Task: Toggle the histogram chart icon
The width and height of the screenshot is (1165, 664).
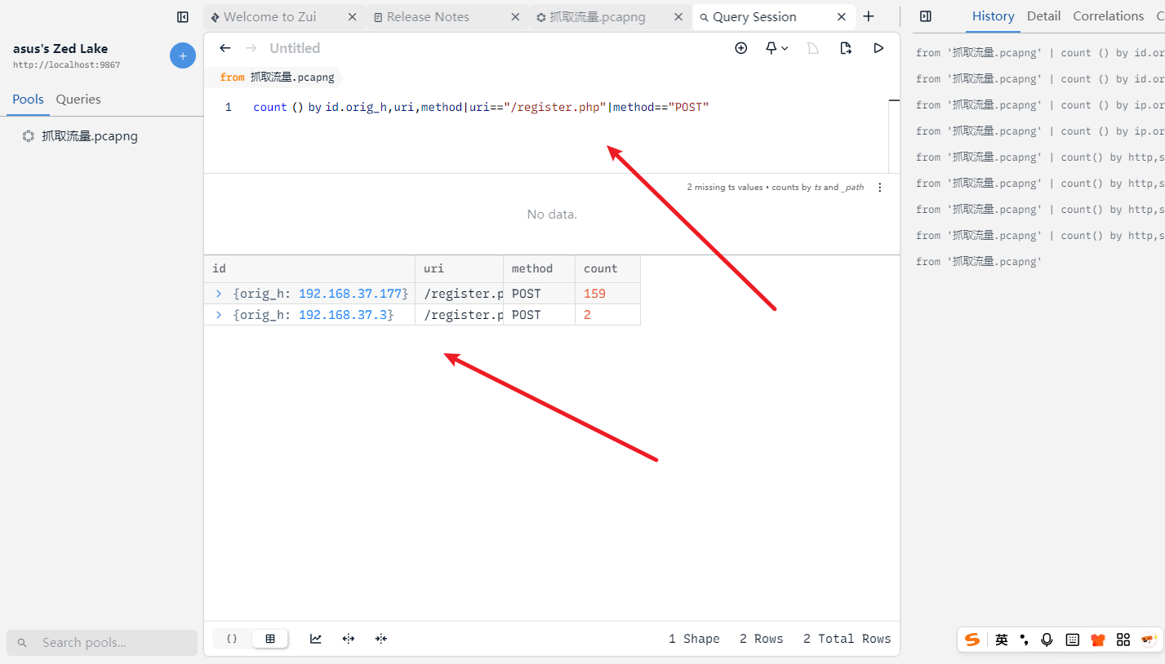Action: (x=316, y=639)
